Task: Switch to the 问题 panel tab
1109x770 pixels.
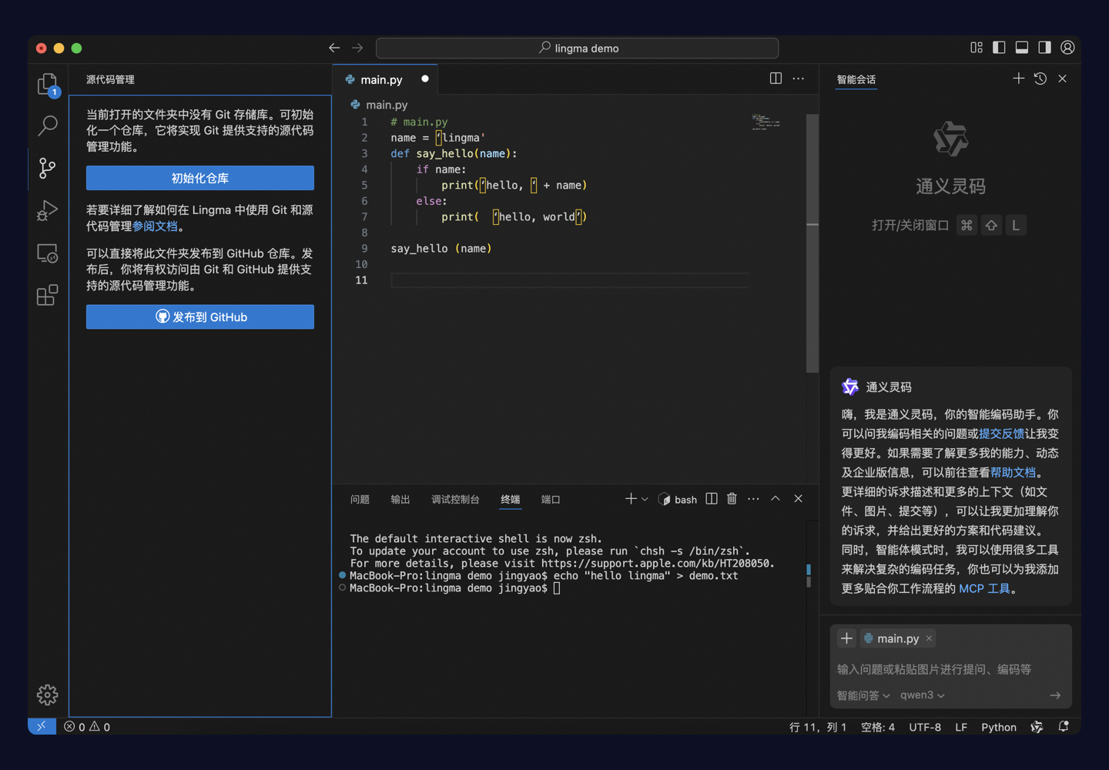Action: [x=360, y=500]
